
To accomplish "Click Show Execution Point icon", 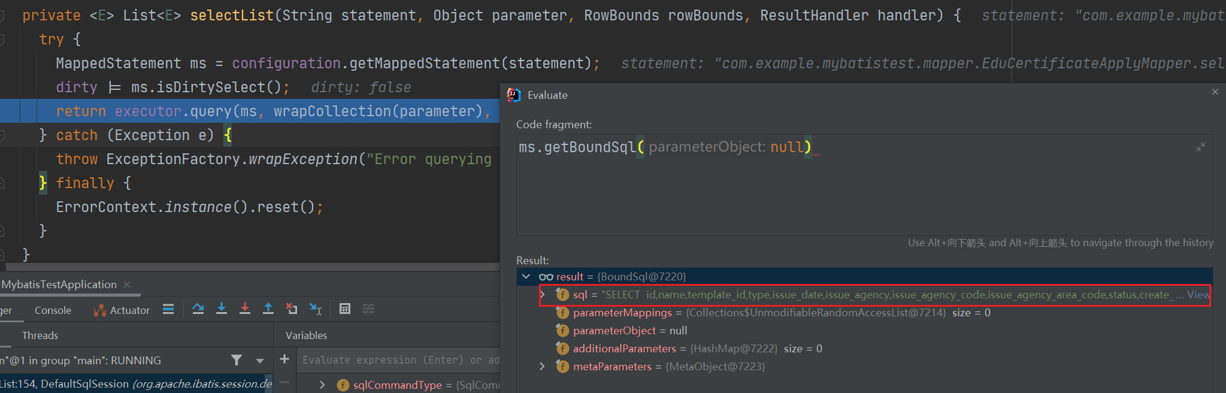I will pyautogui.click(x=168, y=309).
